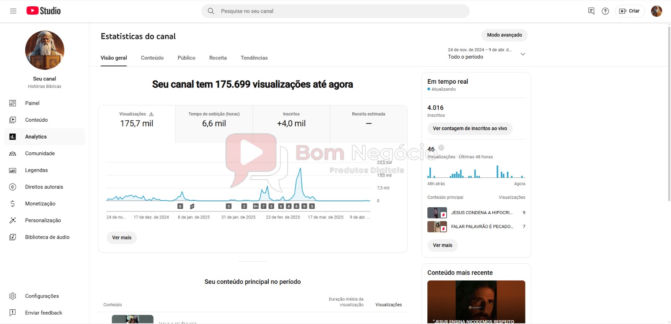Screen dimensions: 671x324
Task: Click the Shorts marker under the chart
Action: [x=192, y=206]
